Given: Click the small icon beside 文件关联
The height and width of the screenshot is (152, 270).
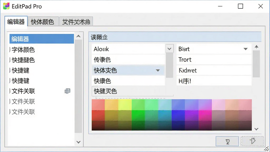Looking at the screenshot, I should click(67, 91).
